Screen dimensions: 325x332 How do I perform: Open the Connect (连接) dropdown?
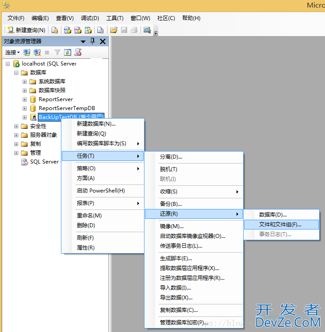(12, 52)
